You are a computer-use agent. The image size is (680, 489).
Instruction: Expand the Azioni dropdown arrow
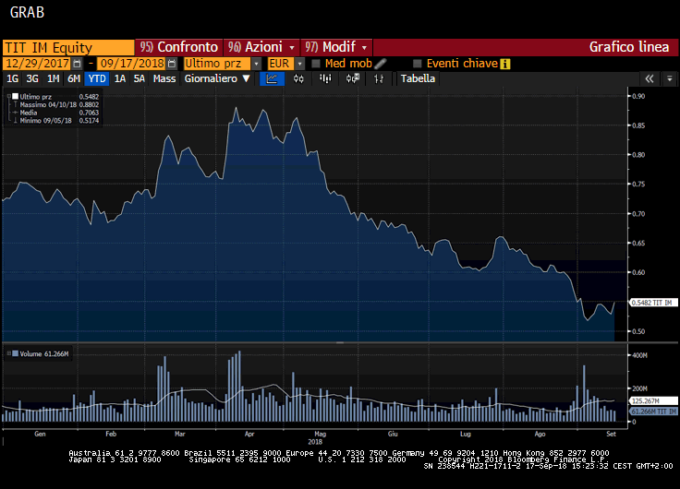tap(292, 47)
